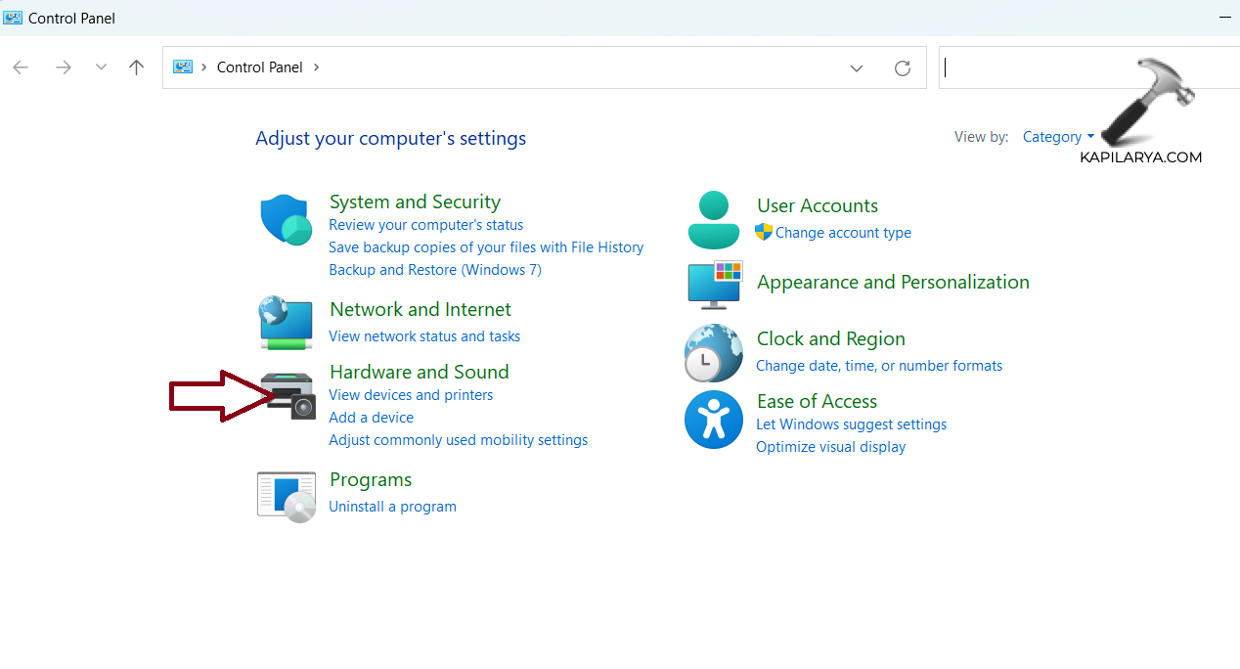Click the Clock and Region globe icon
The image size is (1240, 669).
coord(714,352)
